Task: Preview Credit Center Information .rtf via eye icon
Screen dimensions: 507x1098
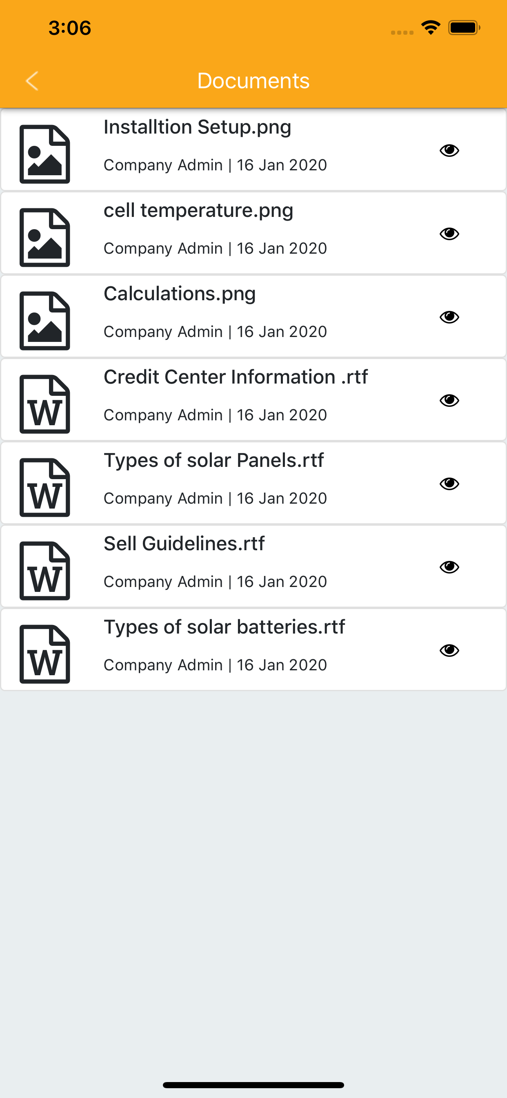Action: coord(449,400)
